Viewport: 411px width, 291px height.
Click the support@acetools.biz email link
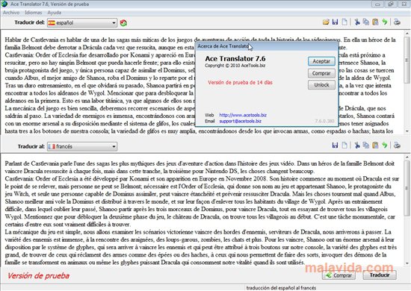[x=240, y=121]
